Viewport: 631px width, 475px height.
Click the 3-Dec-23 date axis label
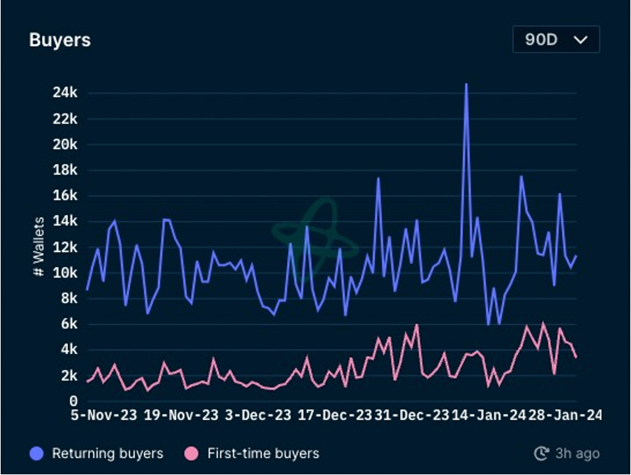tap(258, 415)
